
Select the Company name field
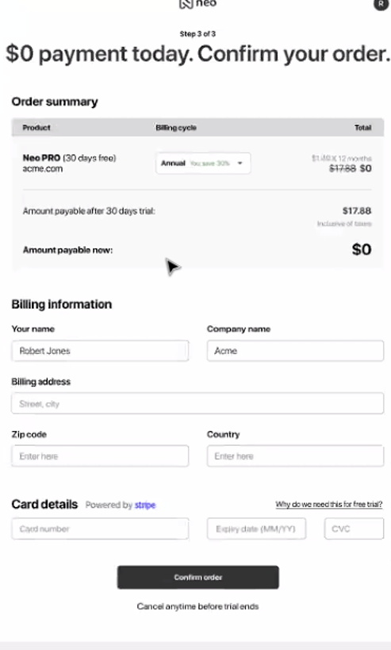tap(295, 351)
